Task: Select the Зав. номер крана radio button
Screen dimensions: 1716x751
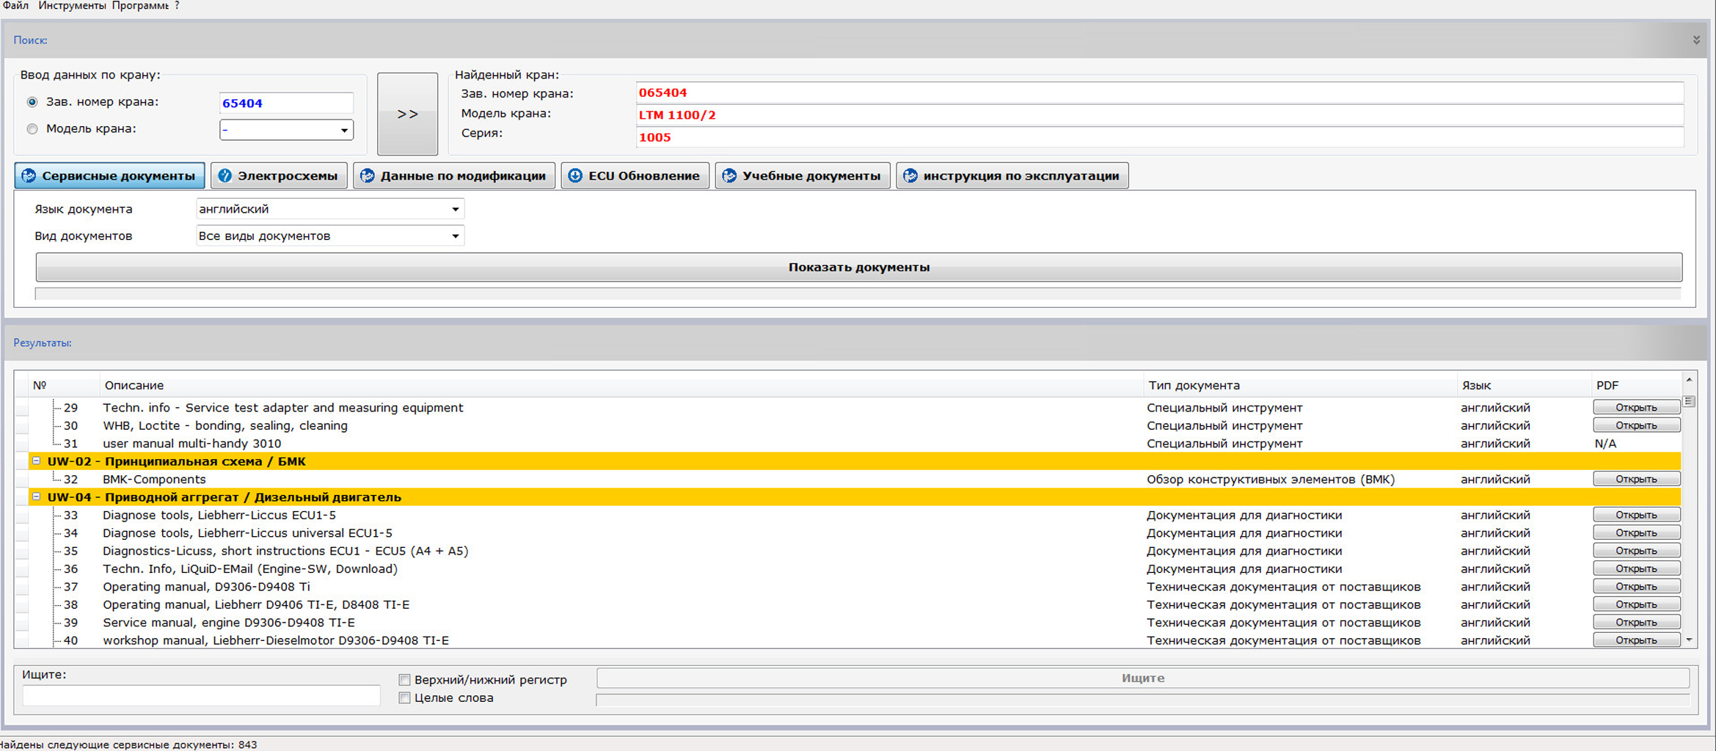Action: pyautogui.click(x=32, y=102)
